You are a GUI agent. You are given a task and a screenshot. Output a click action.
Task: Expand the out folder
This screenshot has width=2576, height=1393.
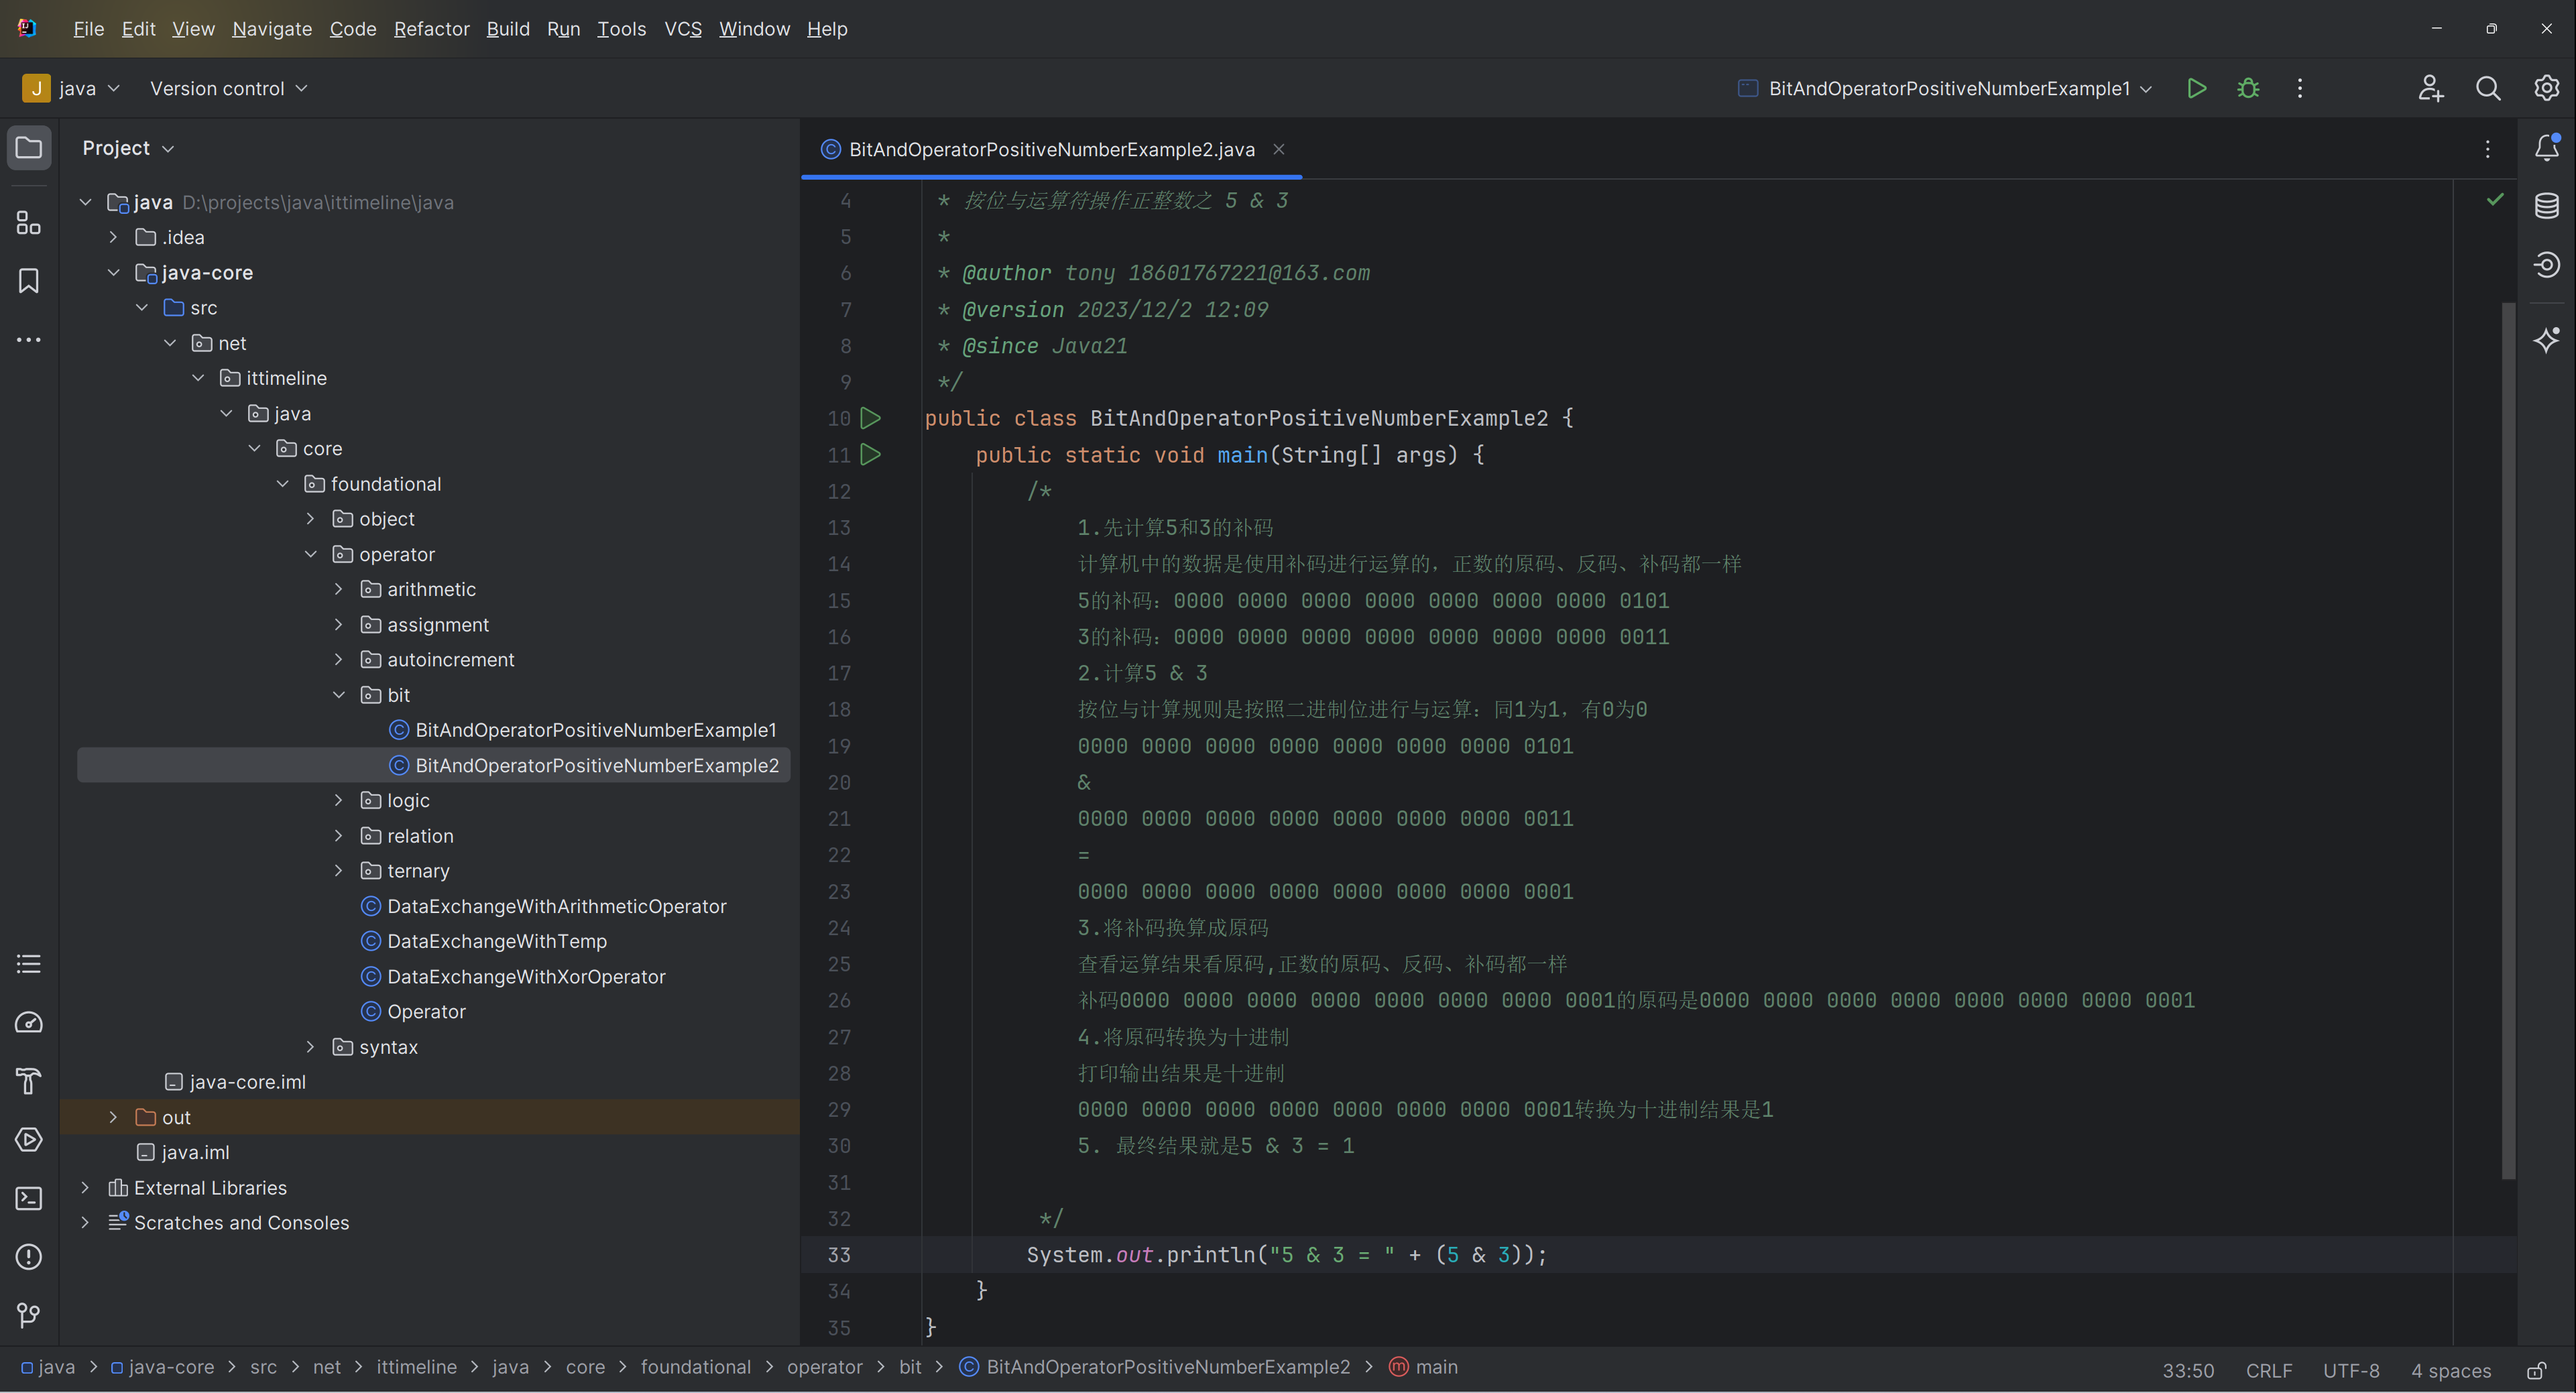point(113,1117)
